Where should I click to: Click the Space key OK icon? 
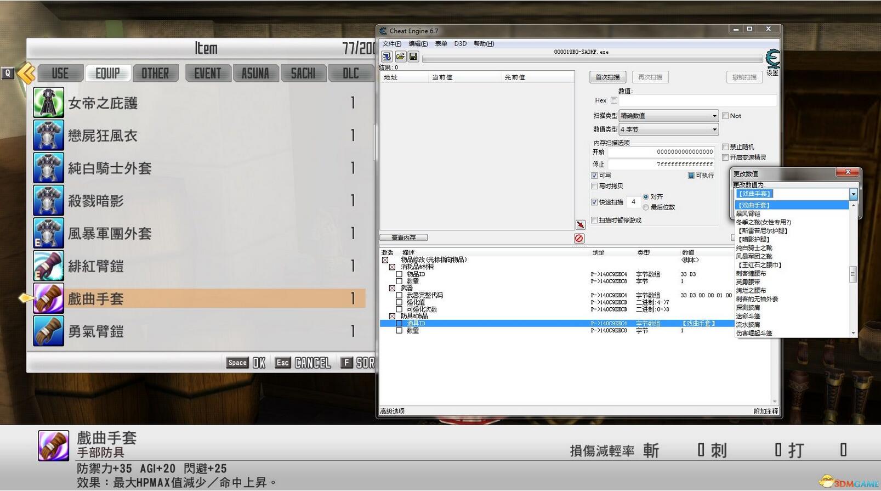click(237, 363)
